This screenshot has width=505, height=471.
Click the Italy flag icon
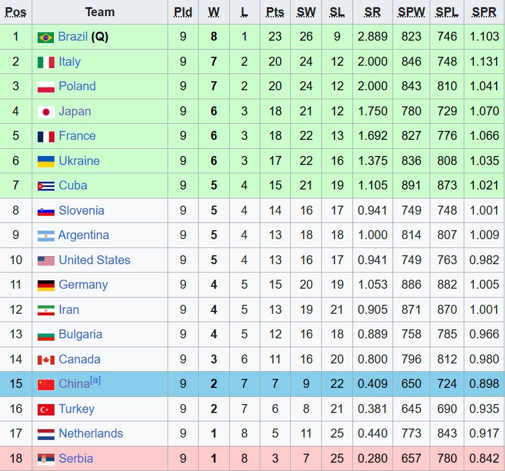[45, 62]
